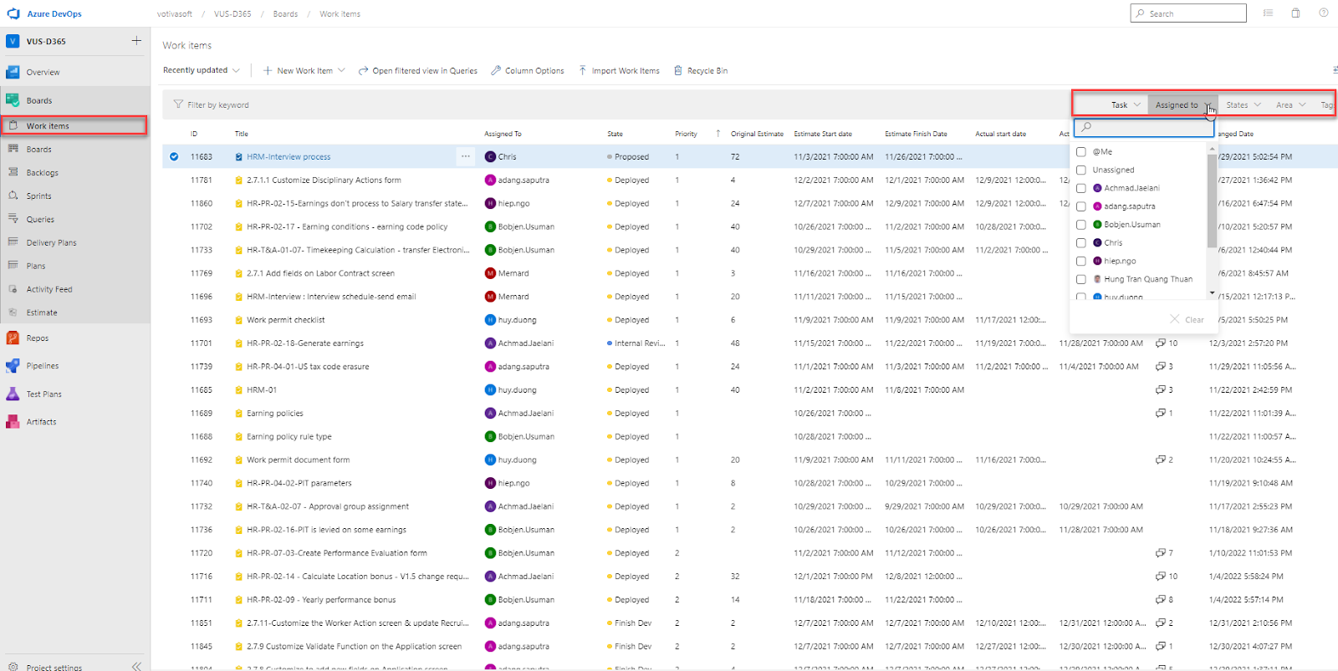Select Backlogs in the Boards menu
Screen dimensions: 1338x671
tap(42, 173)
